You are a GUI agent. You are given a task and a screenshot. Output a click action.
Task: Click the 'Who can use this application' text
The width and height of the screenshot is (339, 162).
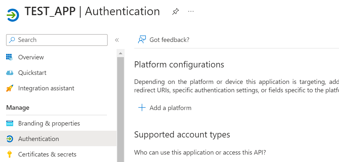click(200, 152)
